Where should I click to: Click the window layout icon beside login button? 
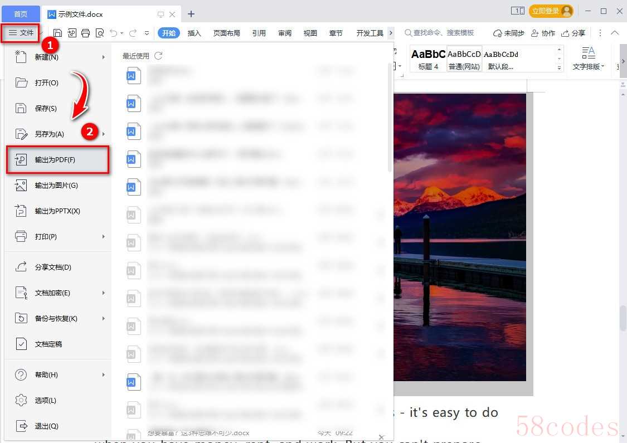click(x=517, y=11)
